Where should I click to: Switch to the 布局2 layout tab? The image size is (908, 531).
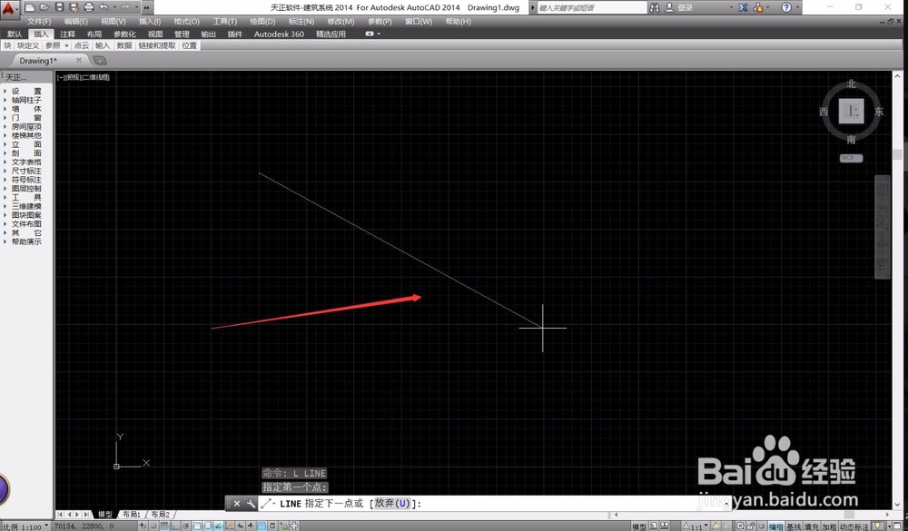click(x=161, y=514)
